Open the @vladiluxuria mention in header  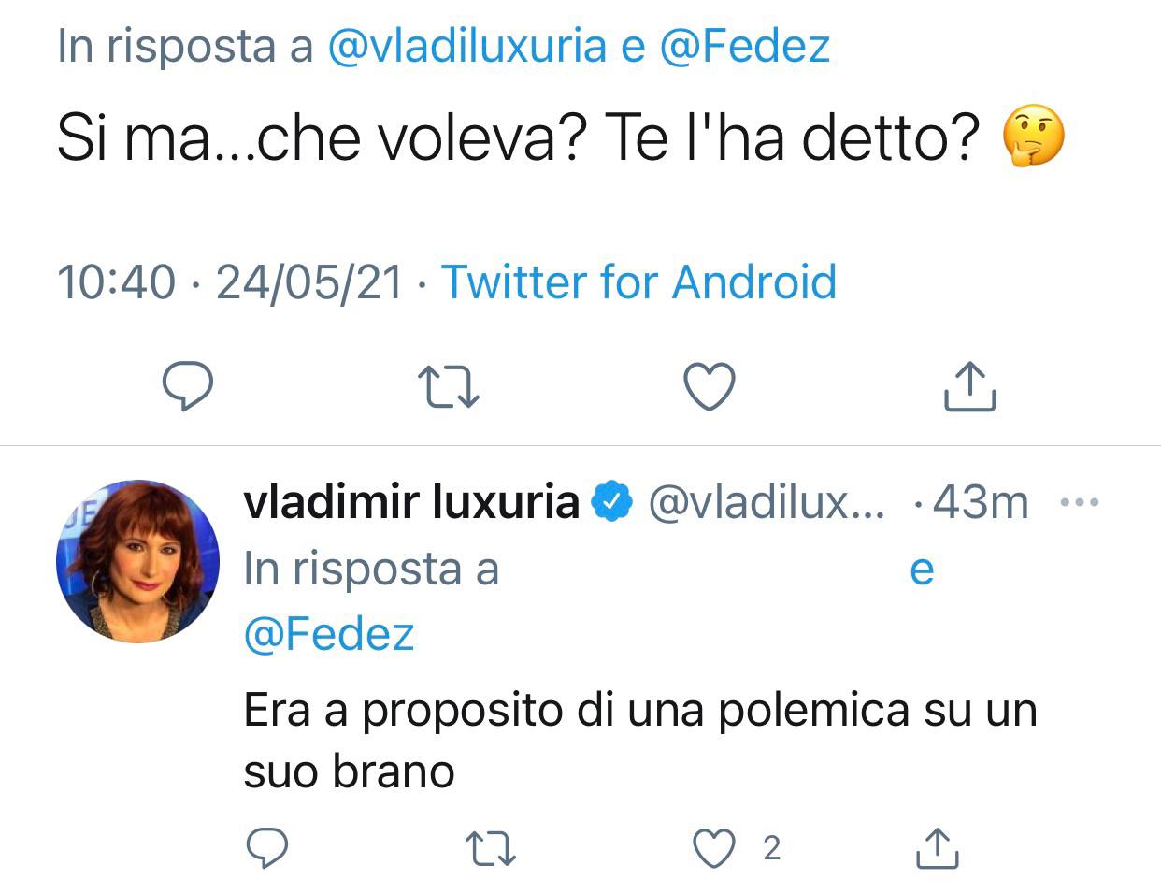click(x=467, y=46)
